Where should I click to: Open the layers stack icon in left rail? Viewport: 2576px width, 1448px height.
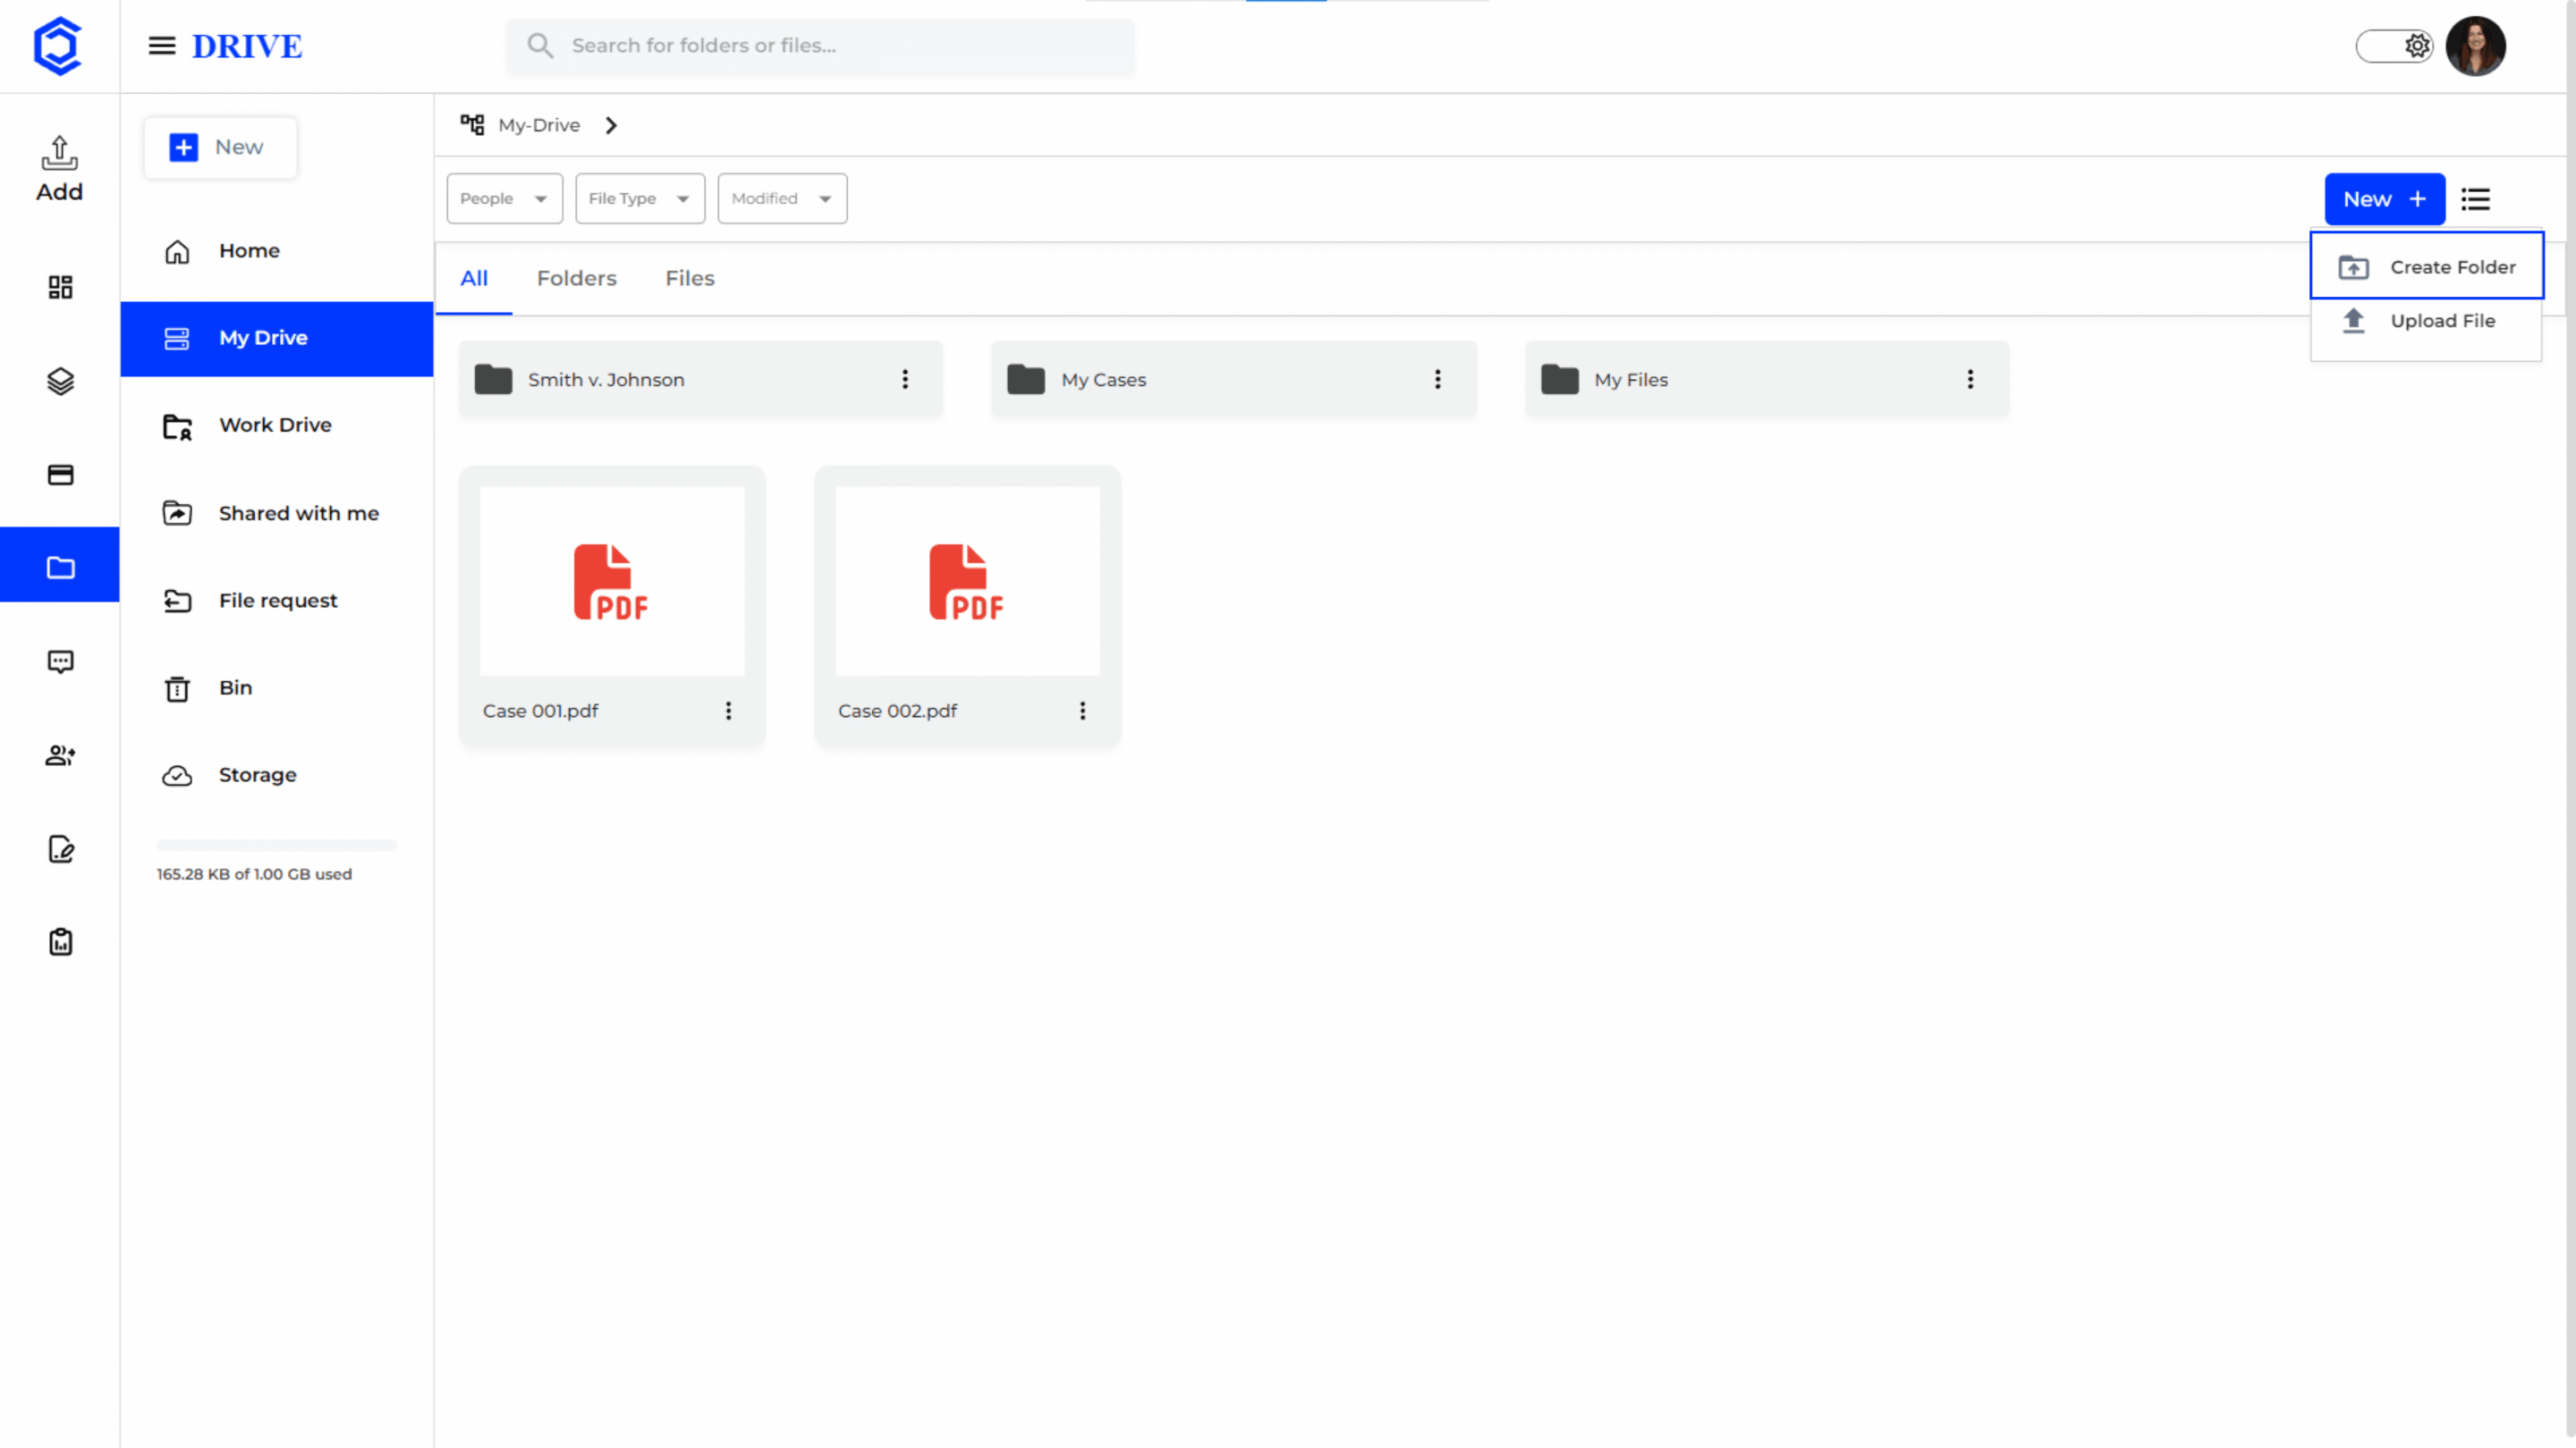pyautogui.click(x=60, y=381)
